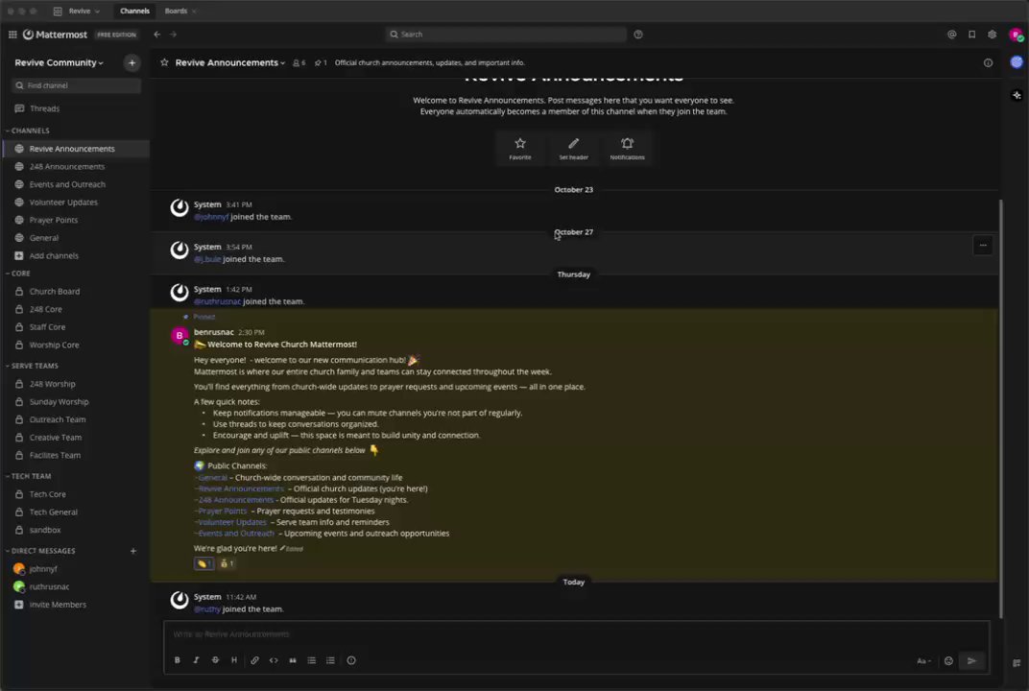Open the help menu icon
Screen dimensions: 1029x691
point(638,35)
